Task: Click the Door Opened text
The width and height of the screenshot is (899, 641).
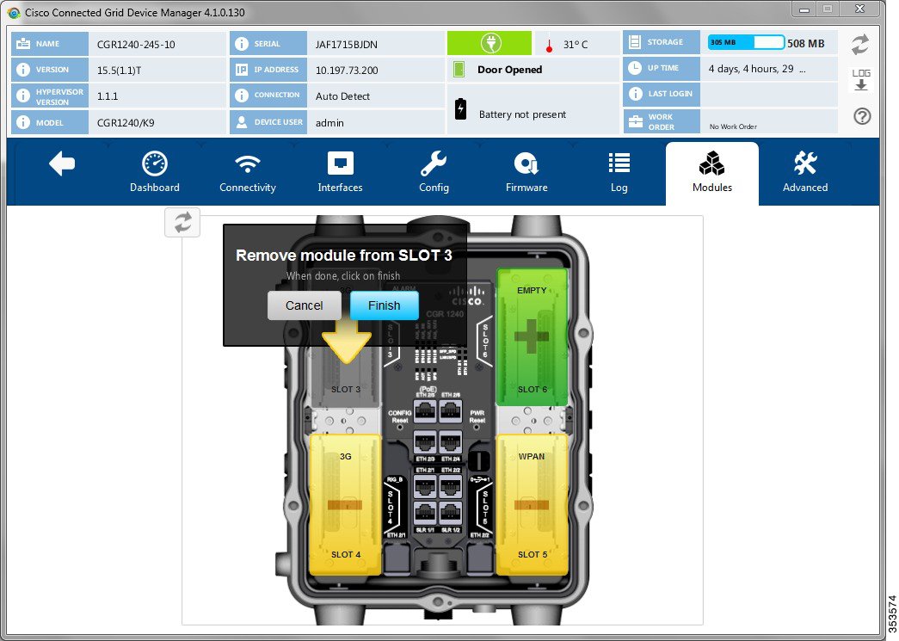Action: (509, 70)
